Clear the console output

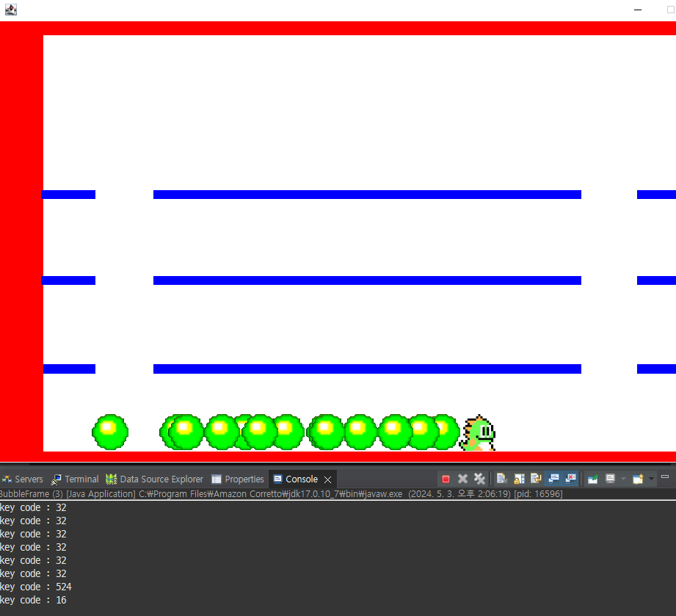(x=501, y=479)
